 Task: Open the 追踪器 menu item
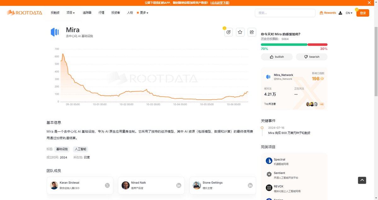[x=87, y=13]
